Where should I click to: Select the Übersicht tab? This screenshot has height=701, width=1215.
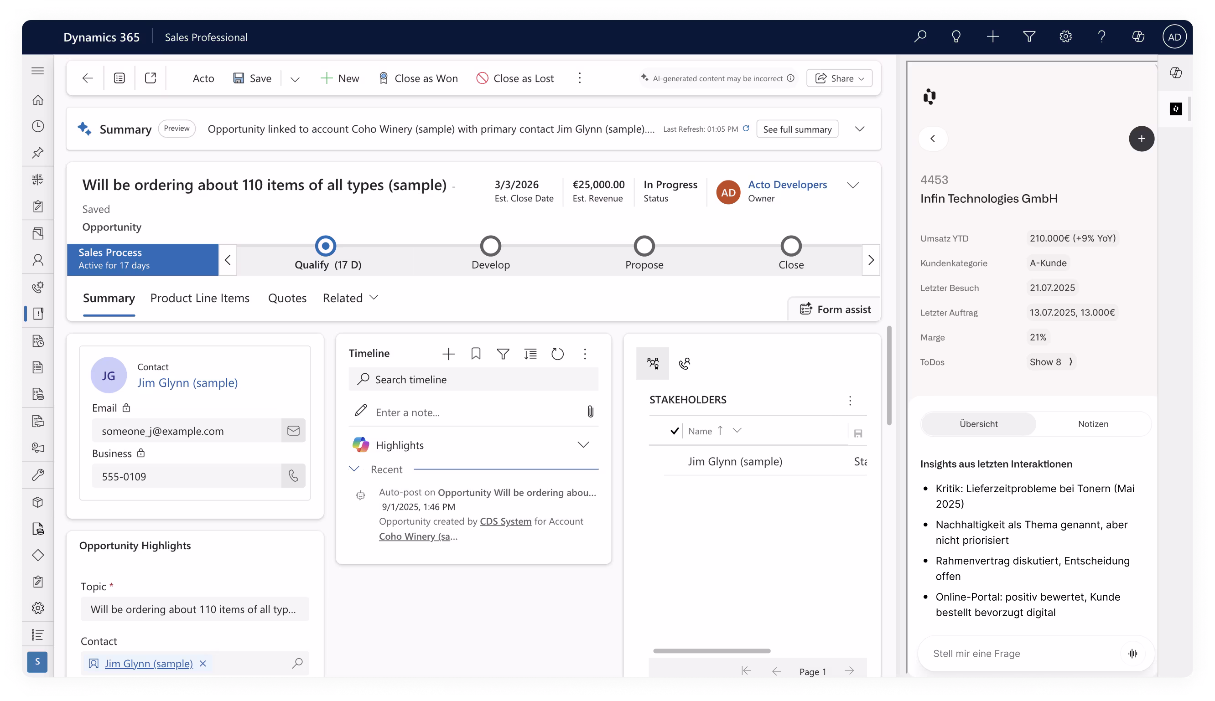[978, 424]
